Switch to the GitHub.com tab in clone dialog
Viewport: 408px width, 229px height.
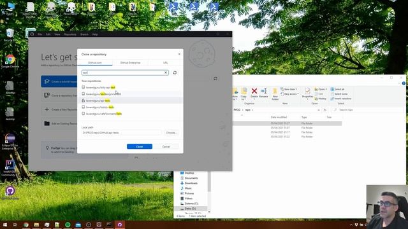[95, 63]
